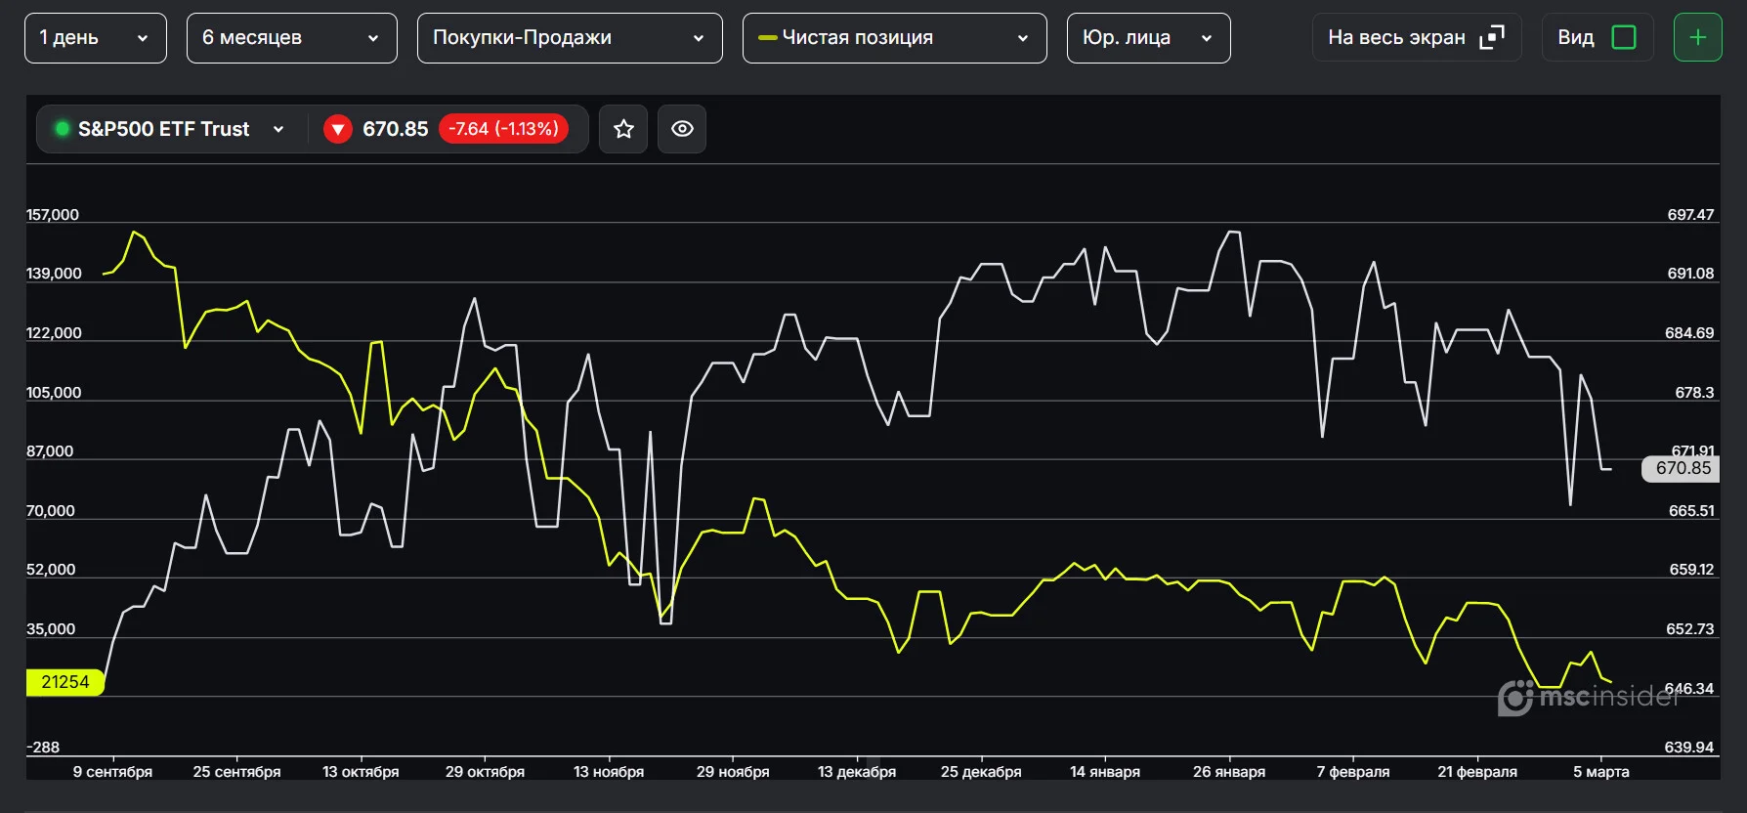This screenshot has width=1747, height=813.
Task: Click the 639.94 right price axis value
Action: tap(1689, 748)
